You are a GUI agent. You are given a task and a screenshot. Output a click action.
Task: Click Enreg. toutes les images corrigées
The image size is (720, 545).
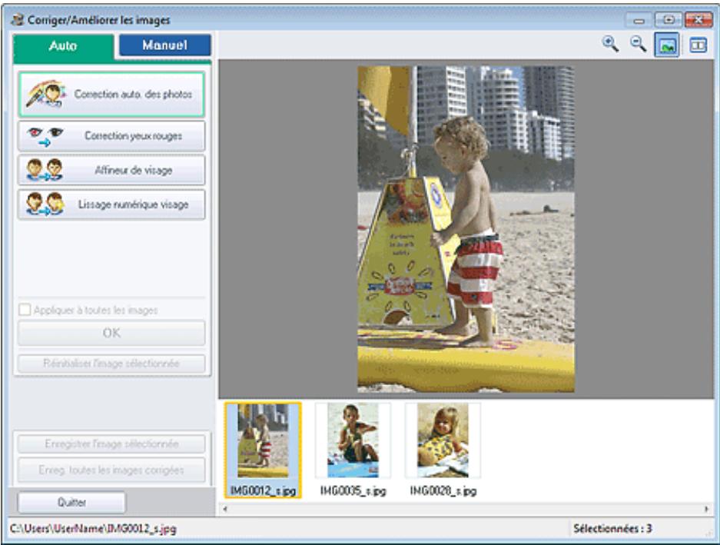click(x=111, y=470)
